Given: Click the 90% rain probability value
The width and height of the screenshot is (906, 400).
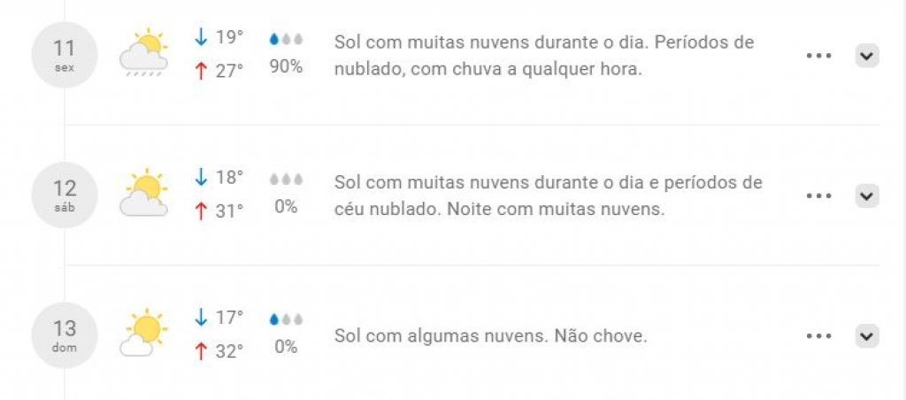Looking at the screenshot, I should tap(286, 66).
